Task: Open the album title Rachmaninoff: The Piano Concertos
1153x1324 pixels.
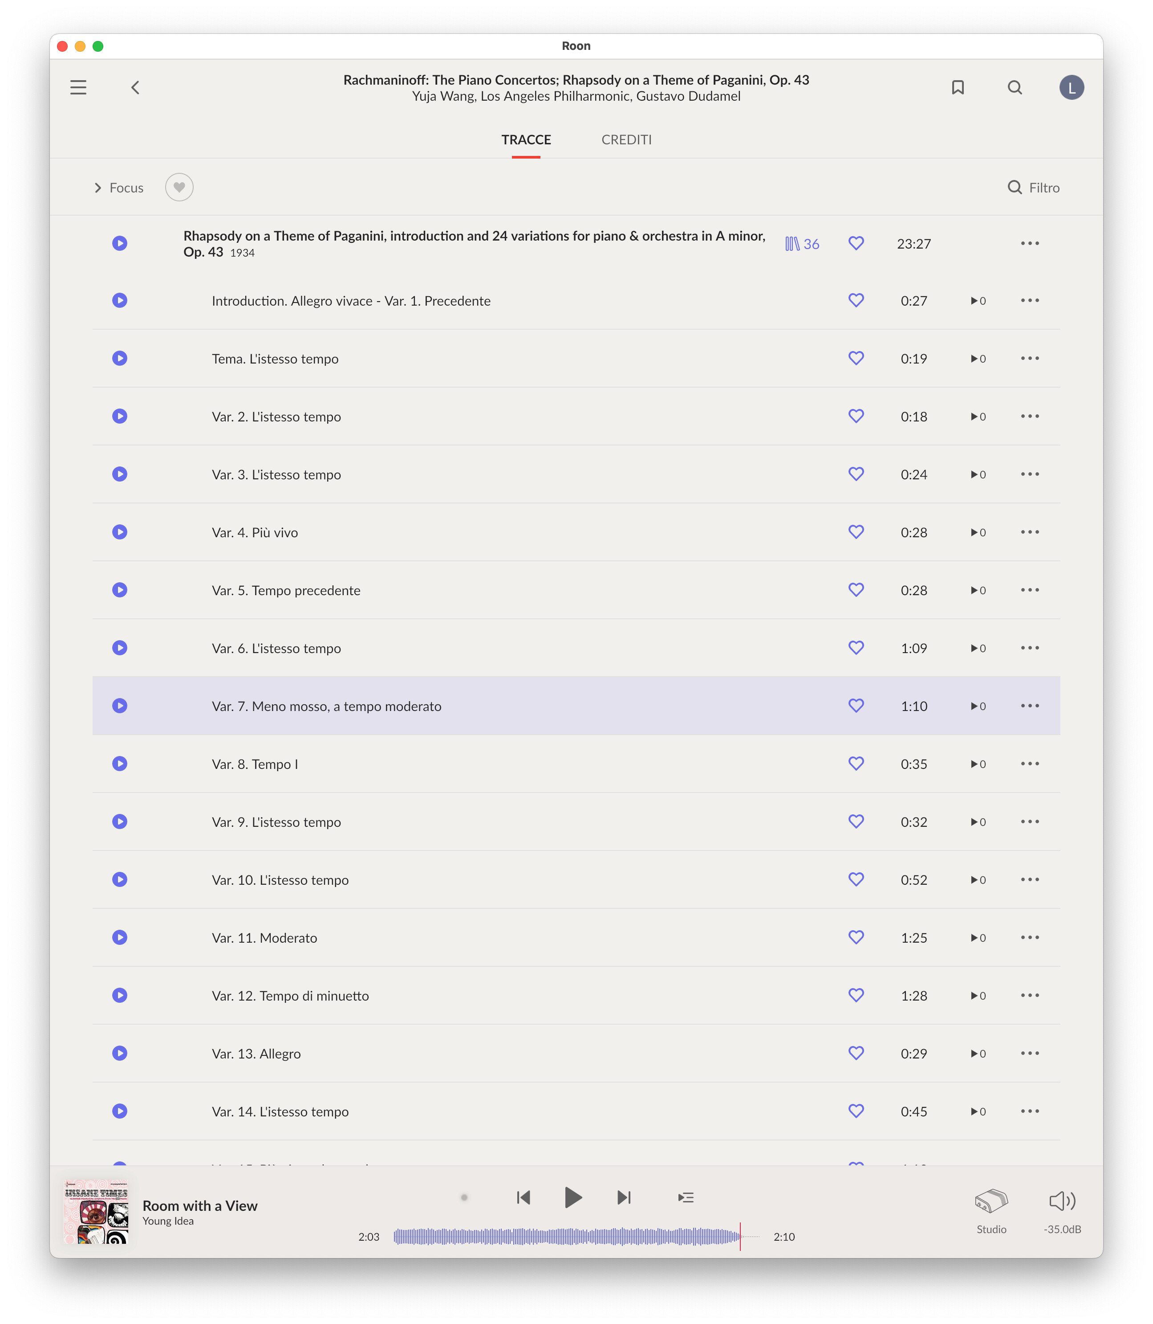Action: pyautogui.click(x=576, y=80)
